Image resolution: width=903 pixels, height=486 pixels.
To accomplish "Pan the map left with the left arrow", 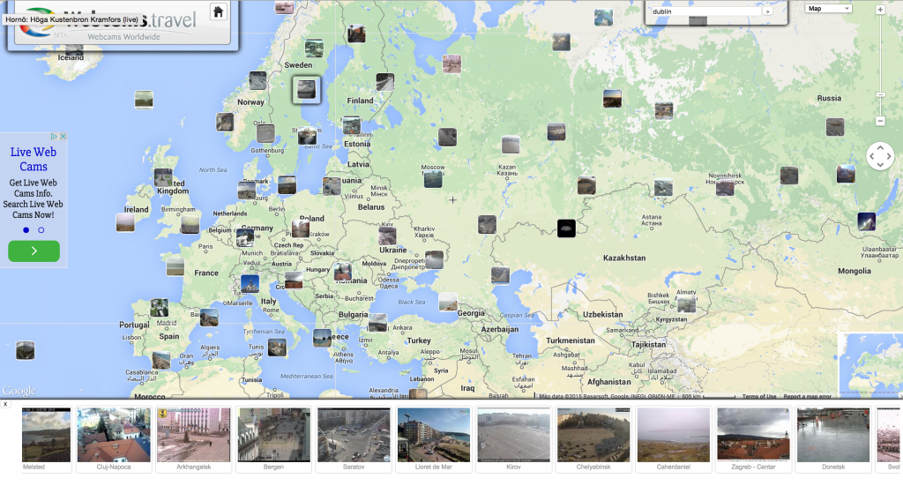I will click(871, 156).
